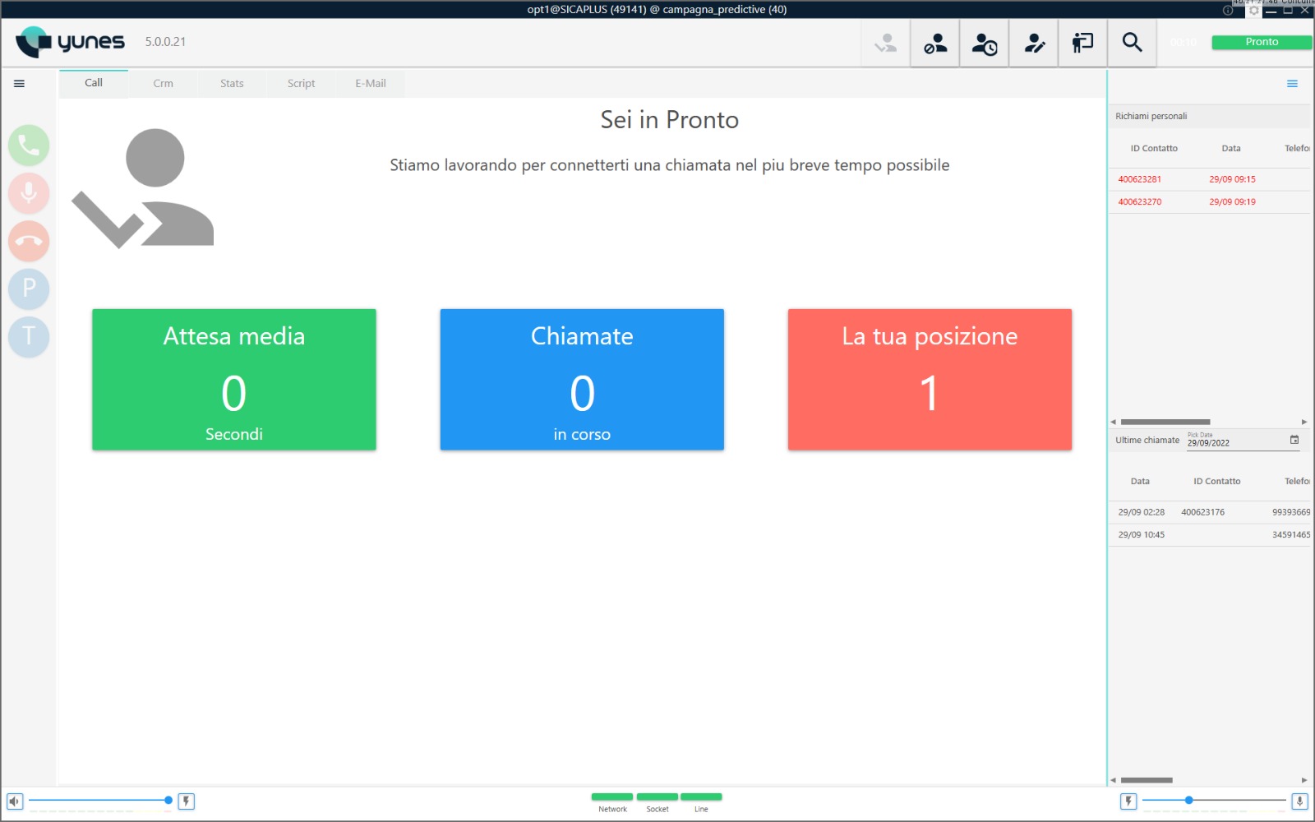Click the T transfer circle button
The height and width of the screenshot is (822, 1315).
click(29, 336)
